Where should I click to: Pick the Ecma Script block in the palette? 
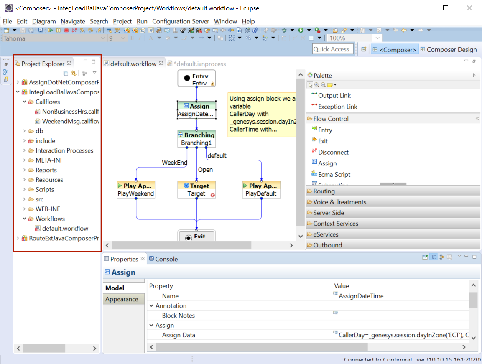point(331,175)
